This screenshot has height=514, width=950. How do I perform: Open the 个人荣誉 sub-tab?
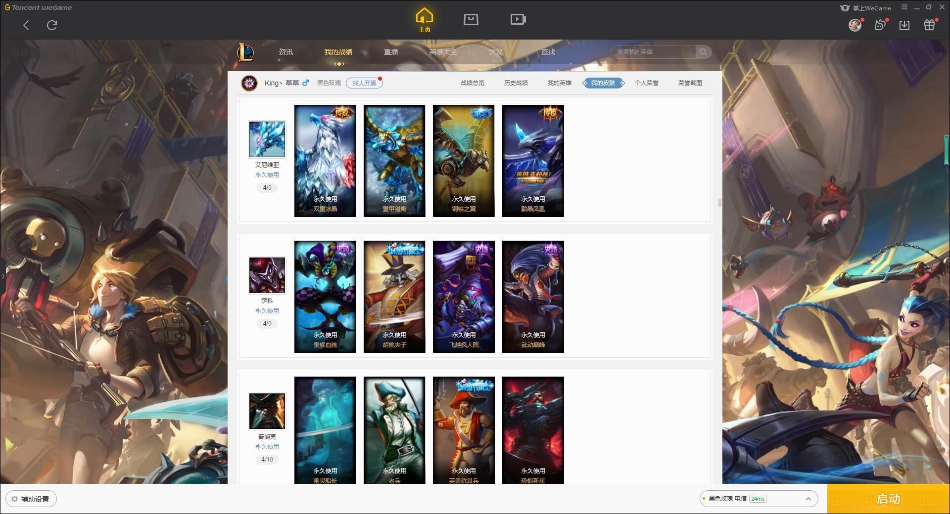pos(647,83)
